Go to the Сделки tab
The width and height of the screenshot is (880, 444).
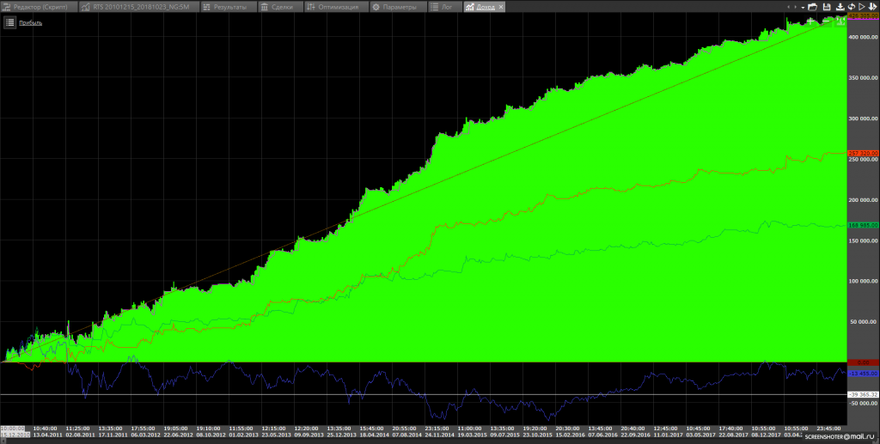pyautogui.click(x=281, y=7)
